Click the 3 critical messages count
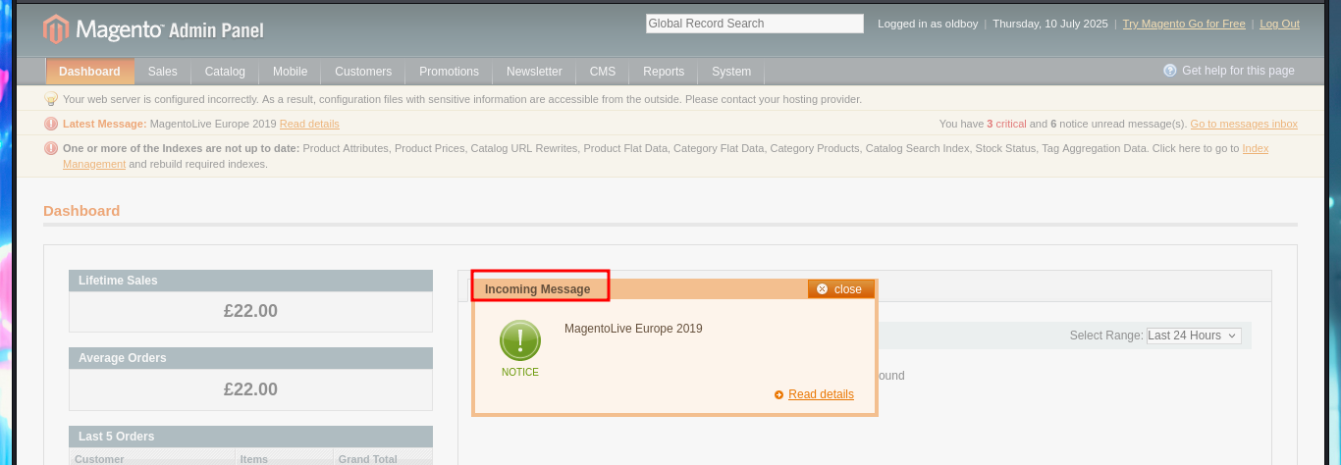 pyautogui.click(x=1006, y=124)
